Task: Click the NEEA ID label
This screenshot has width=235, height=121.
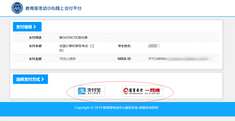Action: pos(124,59)
